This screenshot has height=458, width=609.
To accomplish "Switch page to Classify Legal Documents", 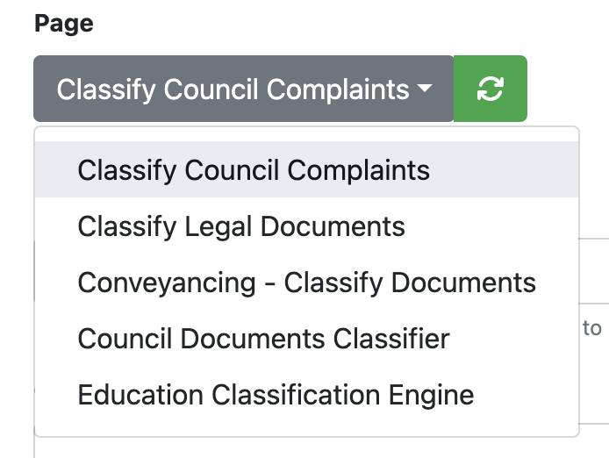I will [241, 226].
